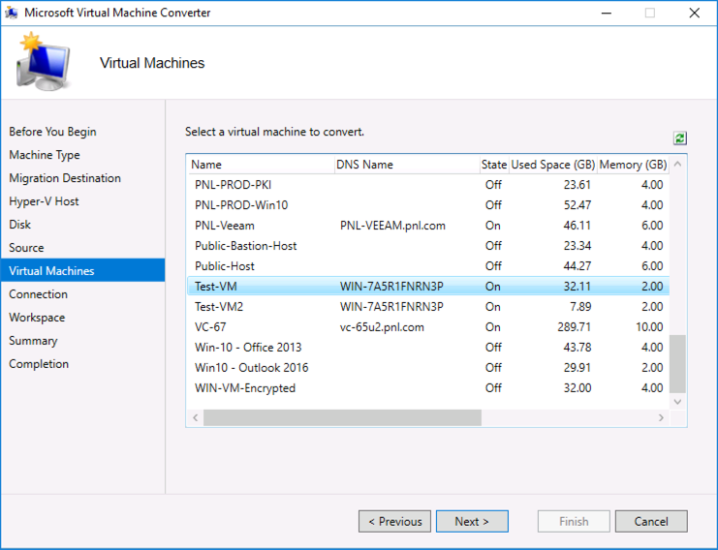
Task: Sort by Used Space (GB) column header
Action: pyautogui.click(x=552, y=165)
